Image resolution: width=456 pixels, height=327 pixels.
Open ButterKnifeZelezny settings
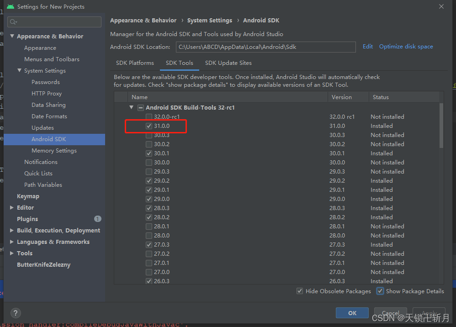43,265
